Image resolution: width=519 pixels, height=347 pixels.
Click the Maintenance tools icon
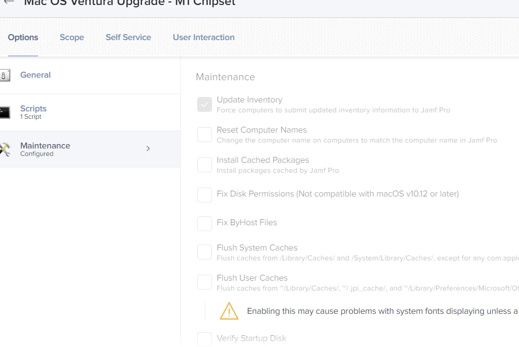[x=5, y=149]
